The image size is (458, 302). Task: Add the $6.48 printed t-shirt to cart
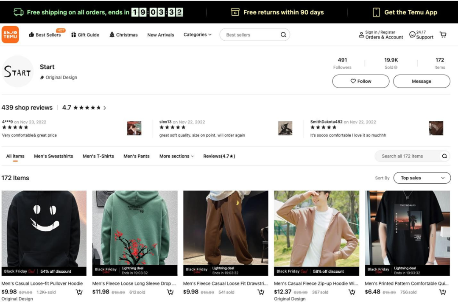[443, 292]
